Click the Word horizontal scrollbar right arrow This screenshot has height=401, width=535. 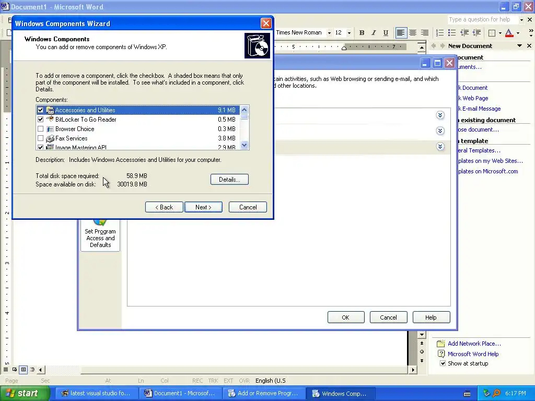413,370
